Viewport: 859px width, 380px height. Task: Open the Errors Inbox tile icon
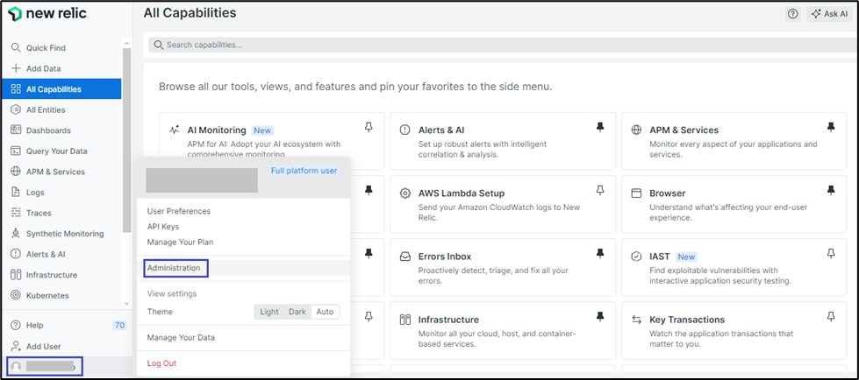click(404, 257)
